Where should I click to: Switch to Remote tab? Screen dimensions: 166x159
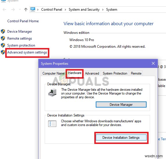pyautogui.click(x=136, y=73)
